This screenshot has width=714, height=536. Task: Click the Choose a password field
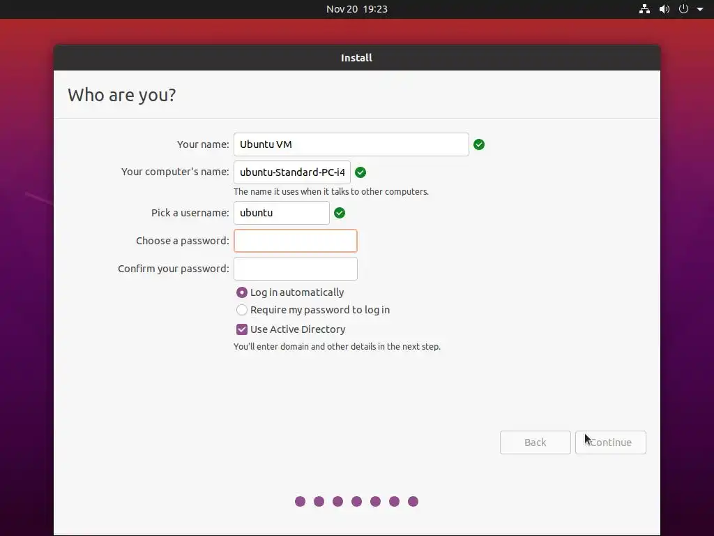tap(296, 241)
